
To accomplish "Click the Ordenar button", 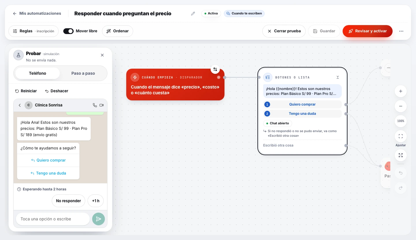I will click(118, 31).
